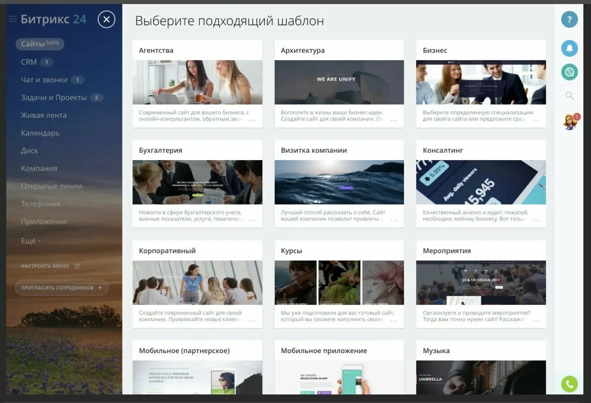Open the three-dot menu on the Агентства card

pyautogui.click(x=252, y=121)
